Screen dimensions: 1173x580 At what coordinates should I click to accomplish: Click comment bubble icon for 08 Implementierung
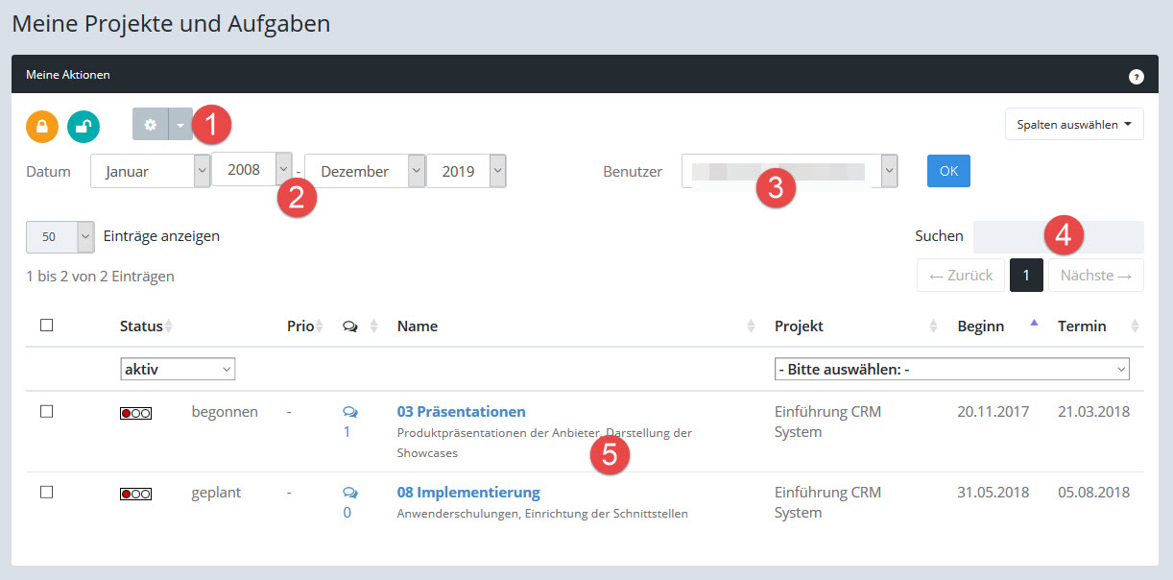[349, 493]
